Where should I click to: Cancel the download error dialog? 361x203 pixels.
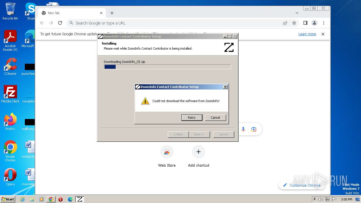click(215, 118)
